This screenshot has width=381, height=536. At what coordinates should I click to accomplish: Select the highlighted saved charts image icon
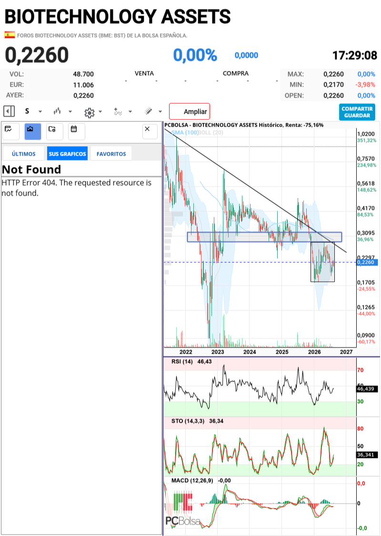[33, 131]
